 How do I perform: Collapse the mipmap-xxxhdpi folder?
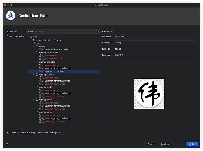coord(34,62)
